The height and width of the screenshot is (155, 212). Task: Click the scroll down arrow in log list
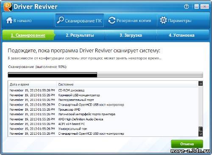pyautogui.click(x=201, y=134)
